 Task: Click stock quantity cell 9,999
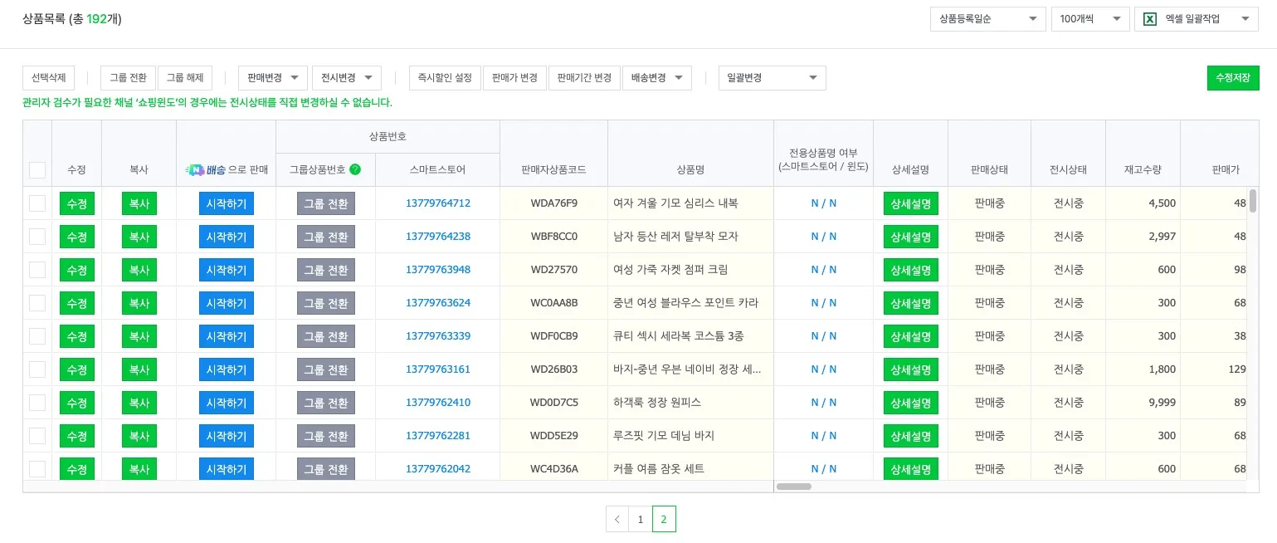[x=1143, y=403]
